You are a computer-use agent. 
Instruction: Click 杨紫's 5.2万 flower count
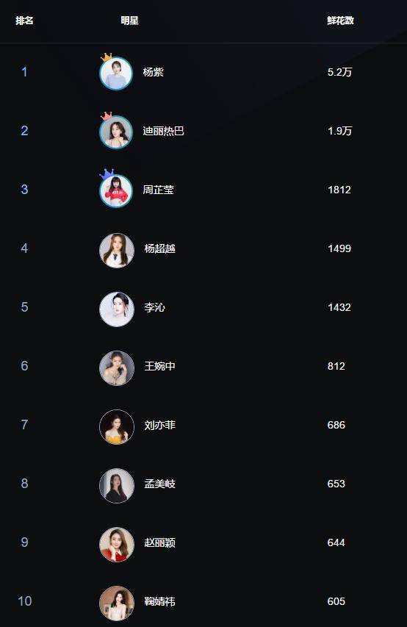click(x=340, y=72)
